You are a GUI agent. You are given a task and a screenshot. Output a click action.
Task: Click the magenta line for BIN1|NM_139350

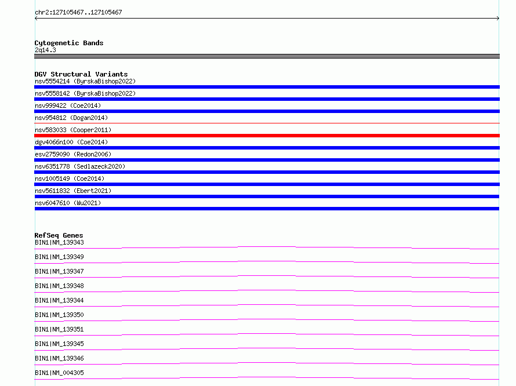point(267,320)
